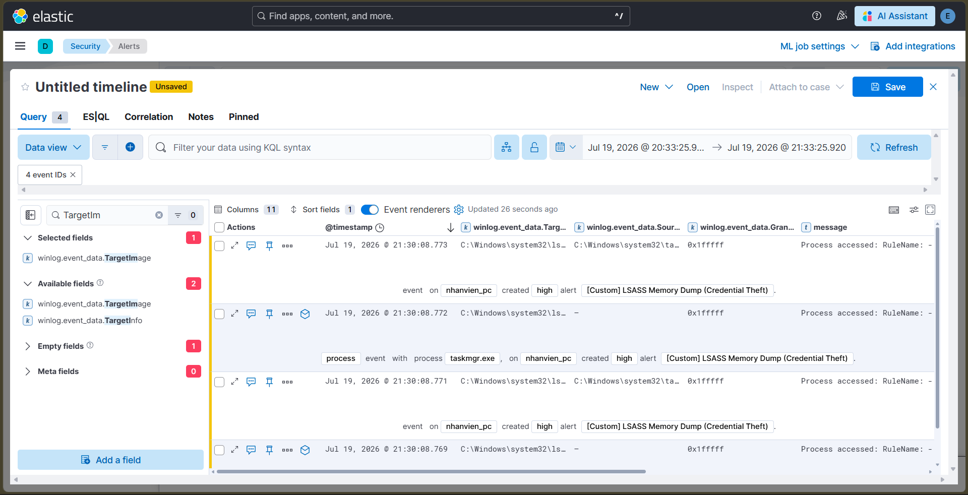Click the Refresh button
This screenshot has width=968, height=495.
[x=894, y=147]
